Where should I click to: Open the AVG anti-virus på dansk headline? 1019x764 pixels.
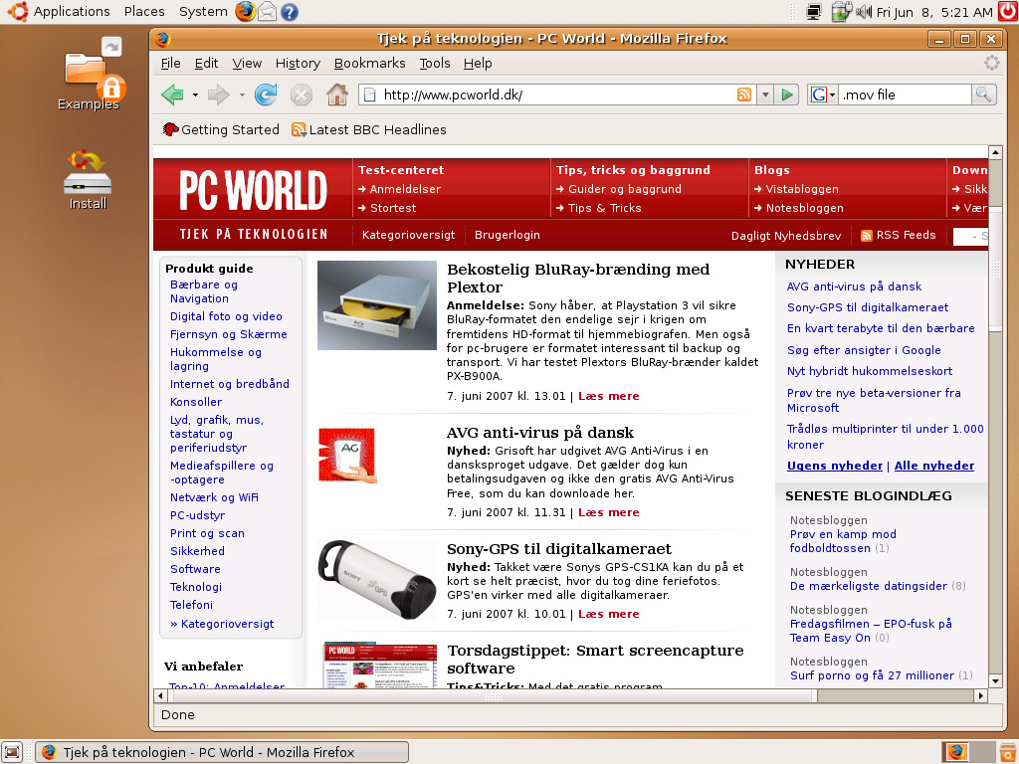pyautogui.click(x=540, y=433)
